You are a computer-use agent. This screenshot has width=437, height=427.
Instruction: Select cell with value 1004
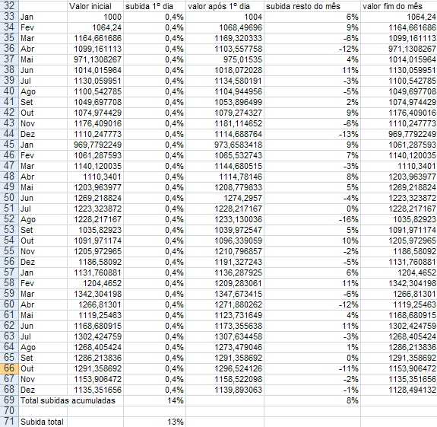pyautogui.click(x=225, y=17)
